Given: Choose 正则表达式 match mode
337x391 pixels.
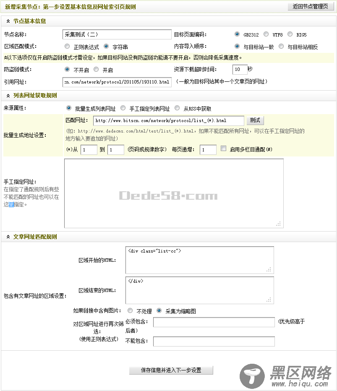Looking at the screenshot, I should (67, 47).
